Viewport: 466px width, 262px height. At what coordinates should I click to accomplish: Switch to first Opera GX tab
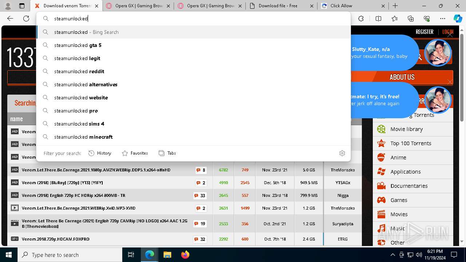point(138,6)
